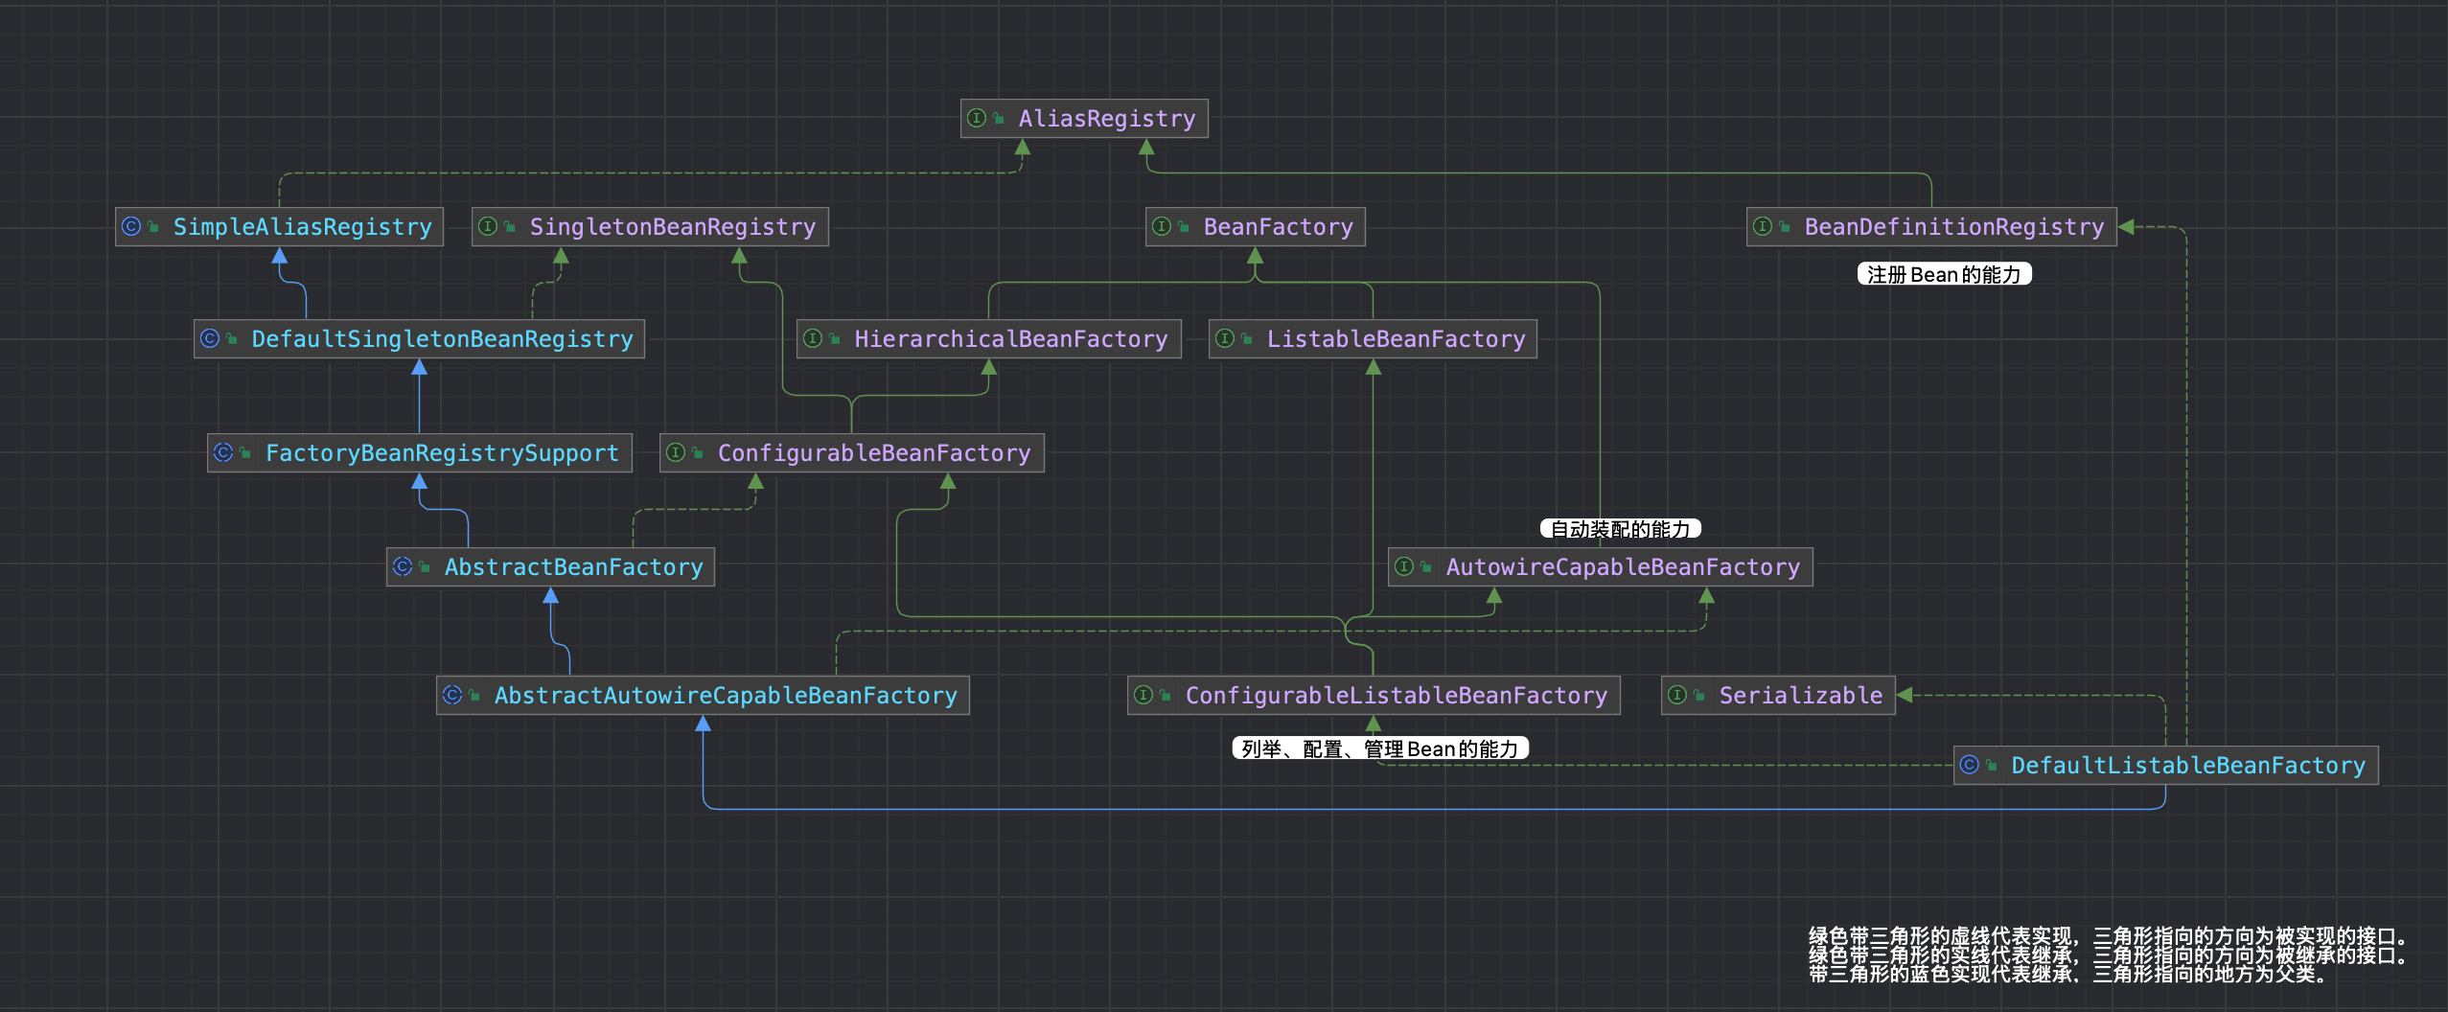Click the class icon beside DefaultSingletonBeanRegistry
The height and width of the screenshot is (1012, 2448).
pos(210,338)
